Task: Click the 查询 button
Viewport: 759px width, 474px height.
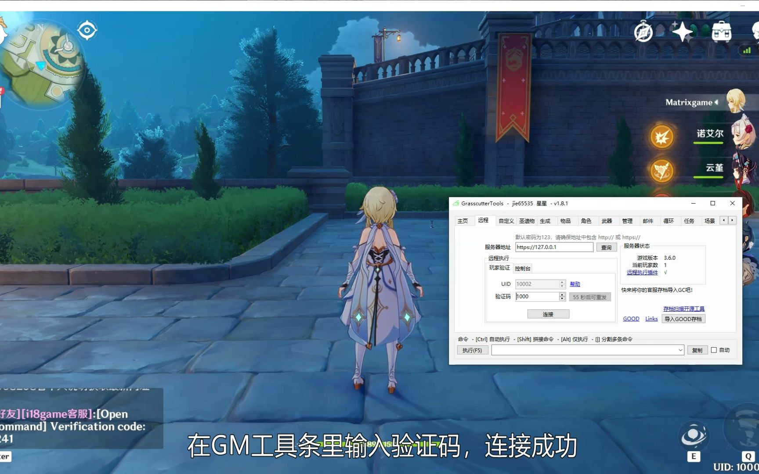Action: point(606,248)
